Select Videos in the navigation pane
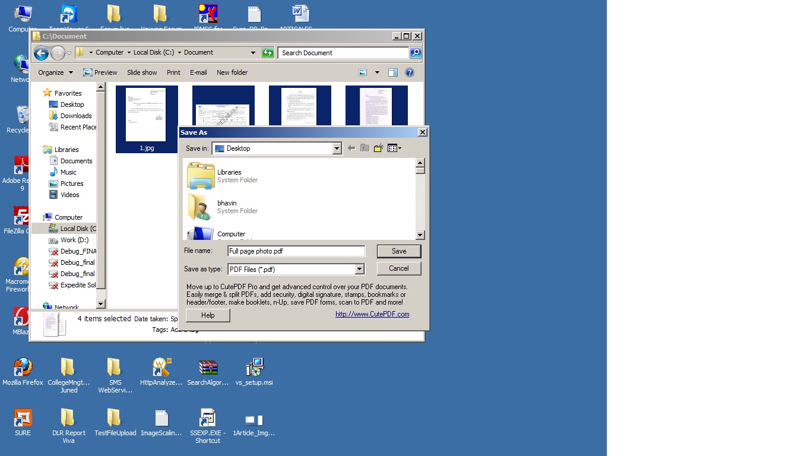The image size is (805, 456). 64,195
